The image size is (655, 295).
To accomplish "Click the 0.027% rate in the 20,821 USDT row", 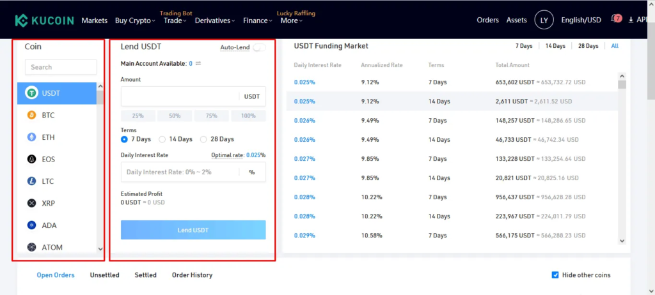I will [304, 178].
